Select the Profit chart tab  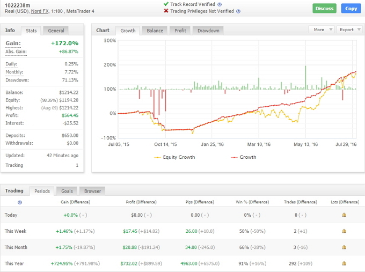click(180, 31)
